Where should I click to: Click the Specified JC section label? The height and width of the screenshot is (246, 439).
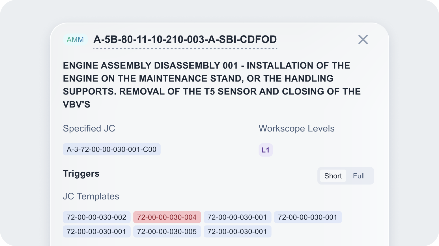(x=89, y=128)
